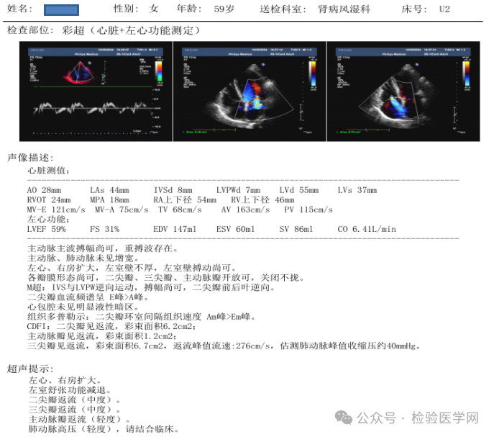Click the '左心功能:' label
The width and height of the screenshot is (494, 437).
[x=49, y=220]
